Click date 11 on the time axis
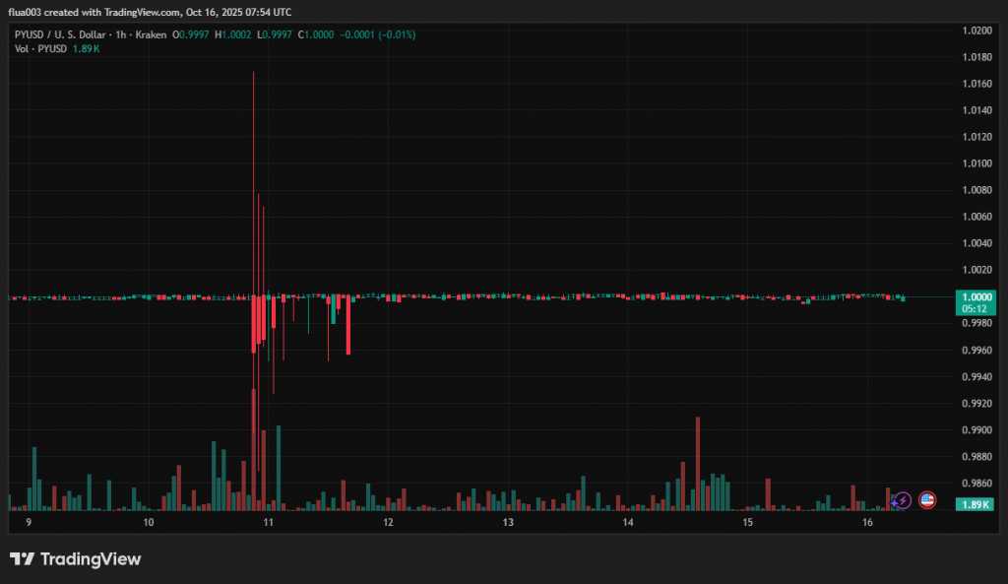 [x=268, y=522]
